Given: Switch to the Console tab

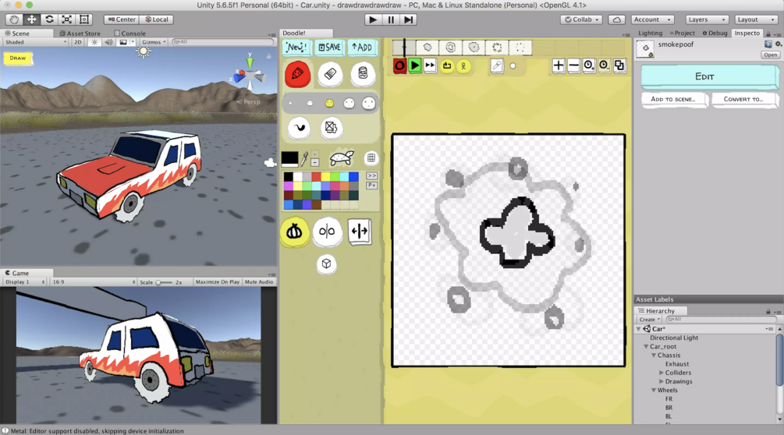Looking at the screenshot, I should click(130, 34).
